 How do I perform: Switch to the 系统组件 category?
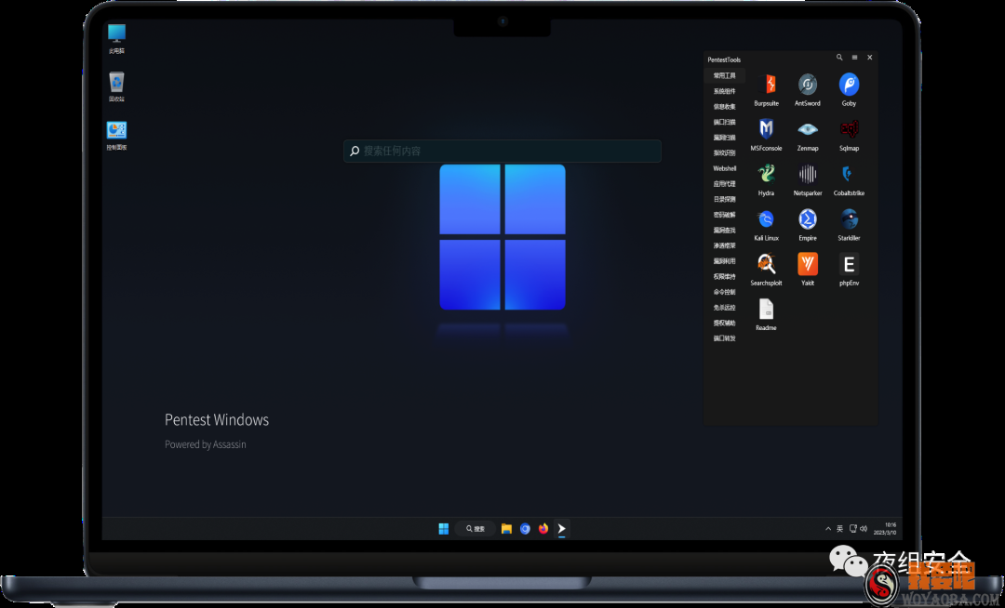[x=724, y=91]
